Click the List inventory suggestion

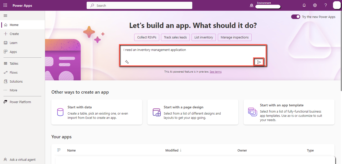click(204, 37)
